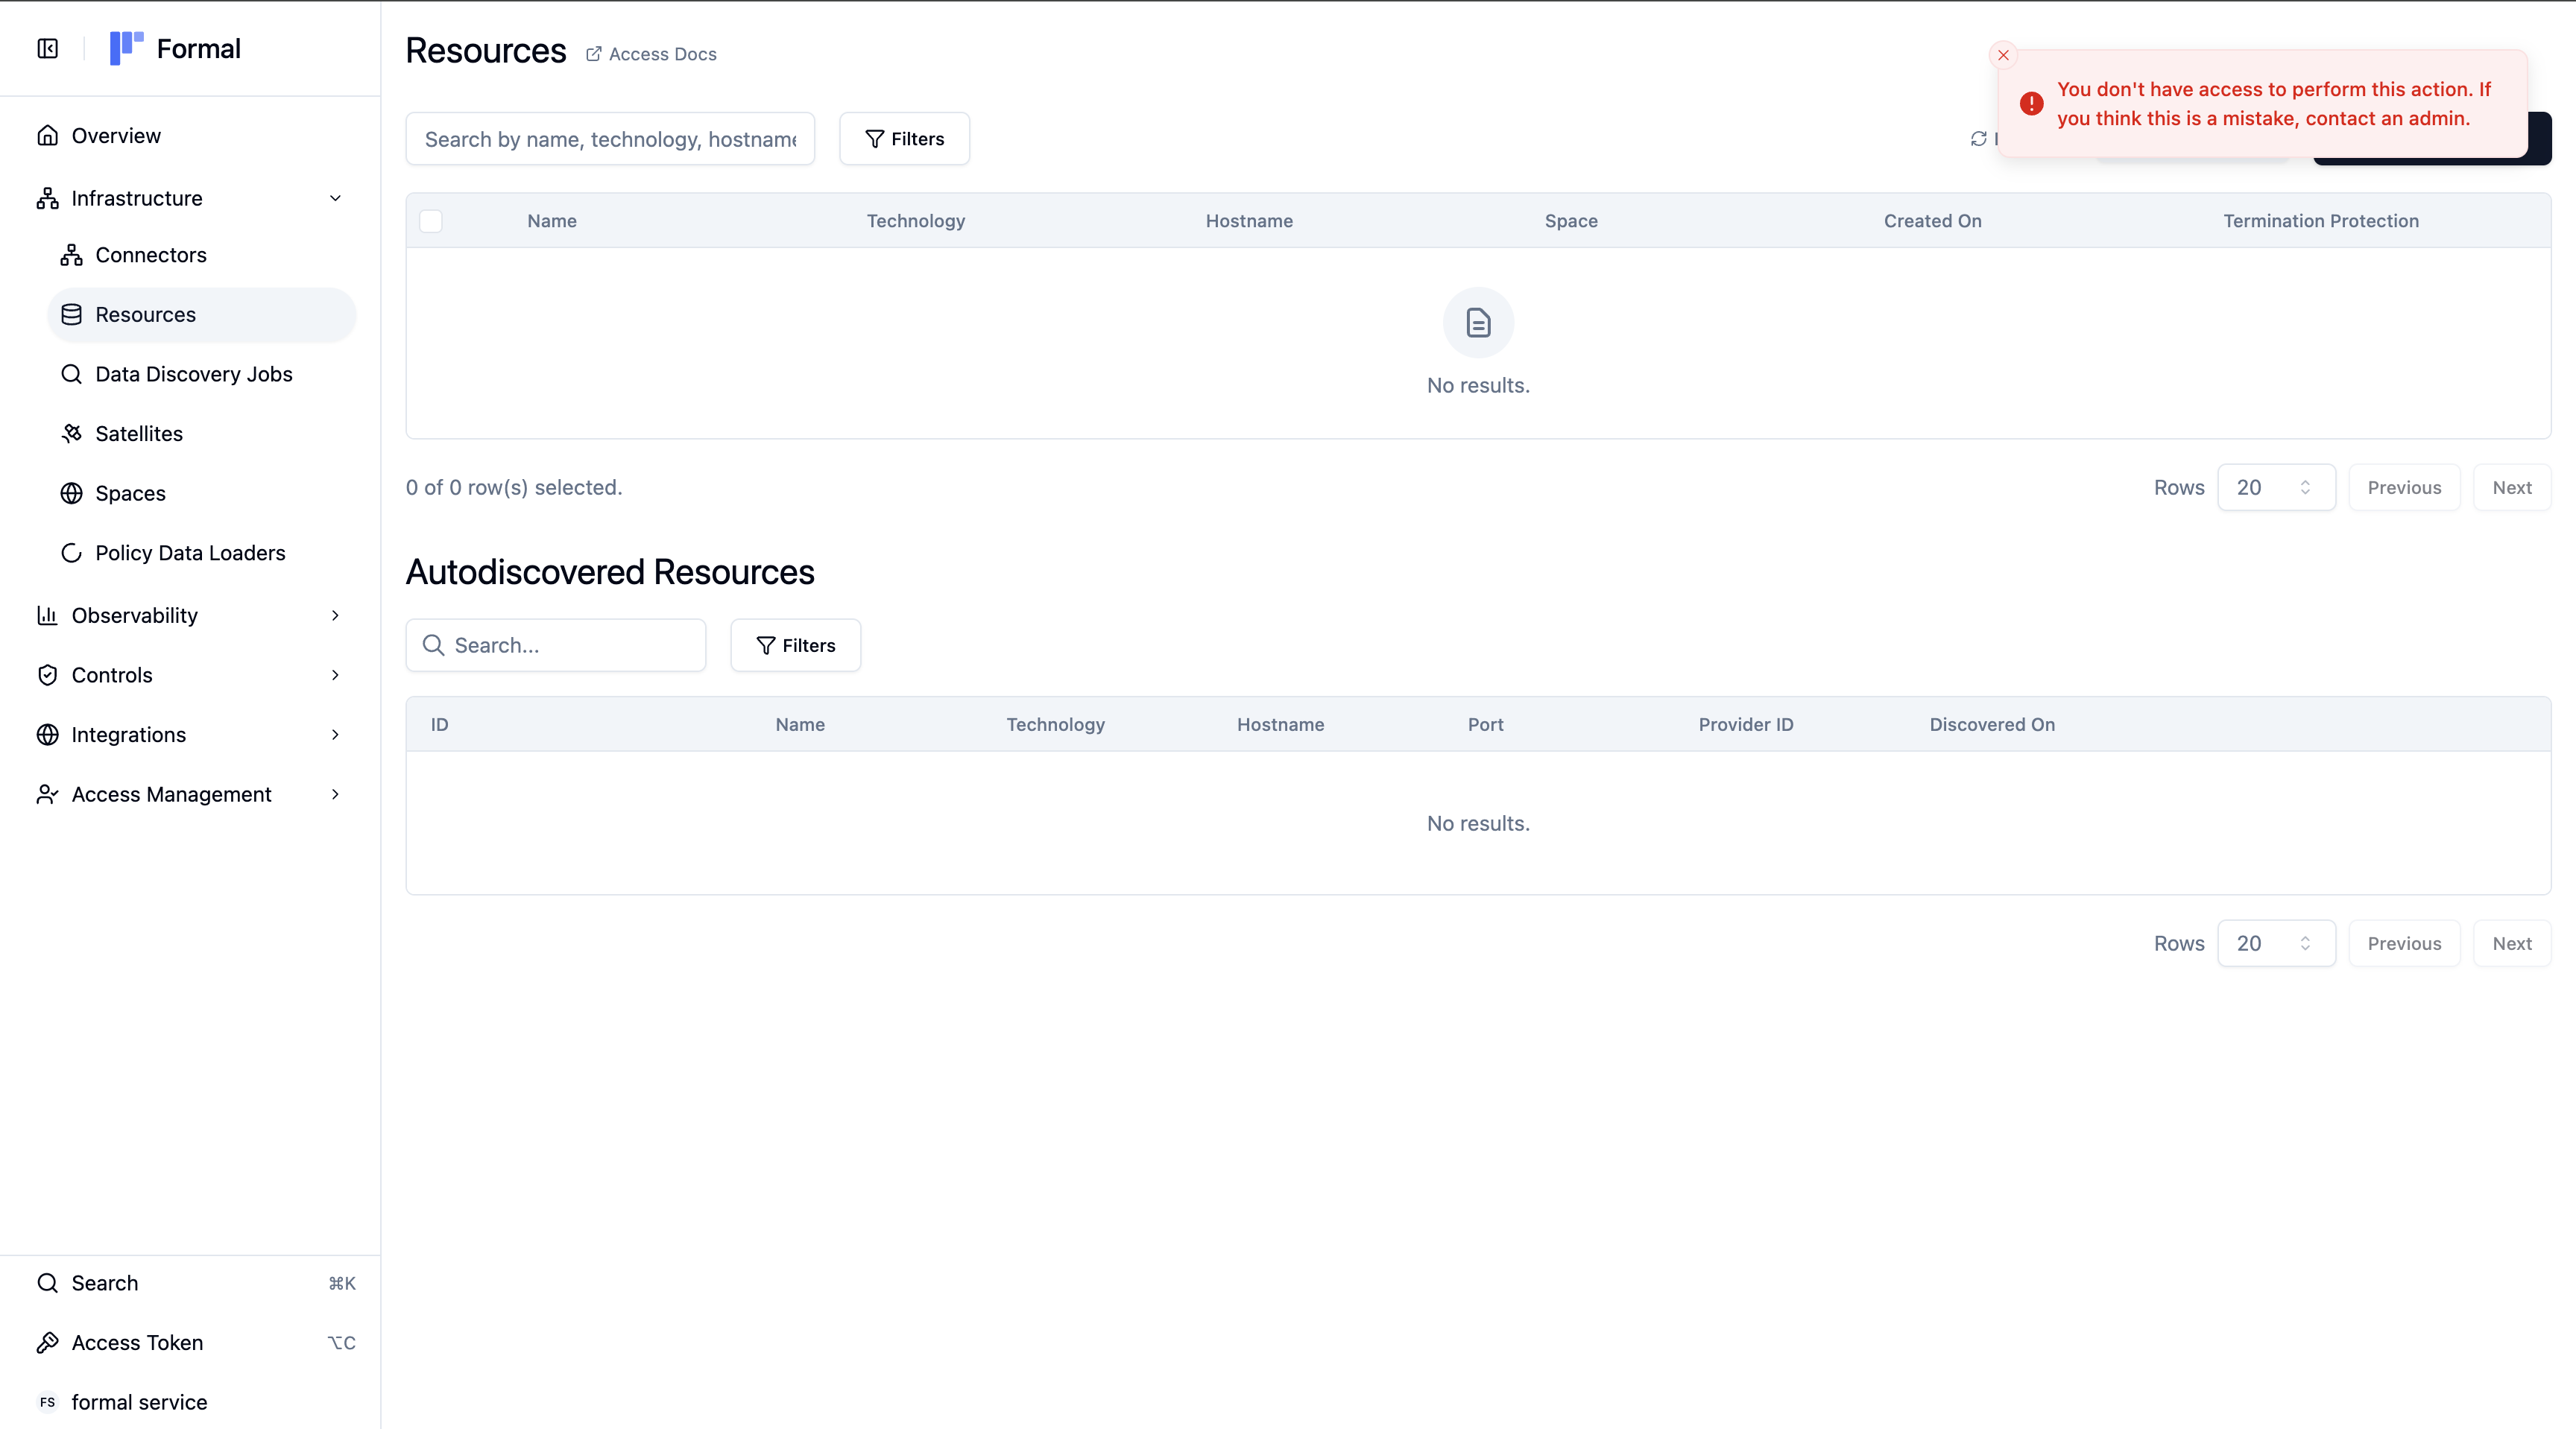Collapse the sidebar using the panel icon

[x=47, y=49]
